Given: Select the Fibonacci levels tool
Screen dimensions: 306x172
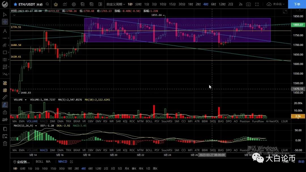Looking at the screenshot, I should tap(5, 60).
